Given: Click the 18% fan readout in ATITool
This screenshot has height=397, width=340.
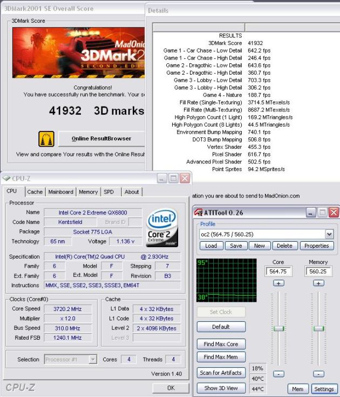Looking at the screenshot, I should [257, 368].
